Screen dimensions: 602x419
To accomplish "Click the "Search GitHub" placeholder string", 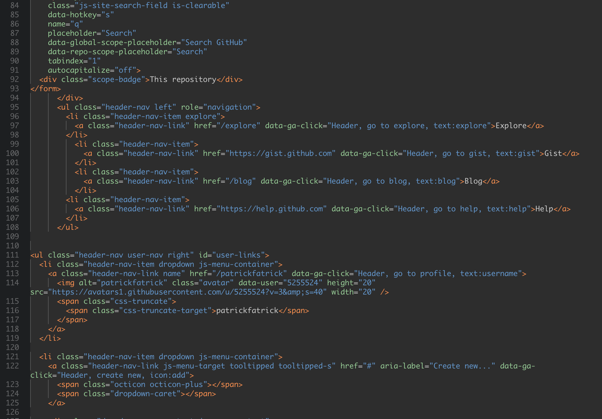I will pyautogui.click(x=214, y=43).
